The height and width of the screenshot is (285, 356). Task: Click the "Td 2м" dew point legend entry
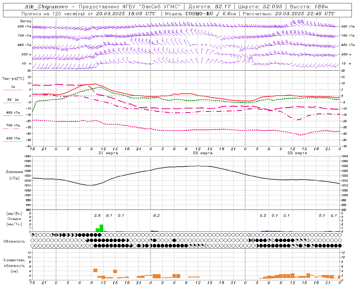coord(13,100)
